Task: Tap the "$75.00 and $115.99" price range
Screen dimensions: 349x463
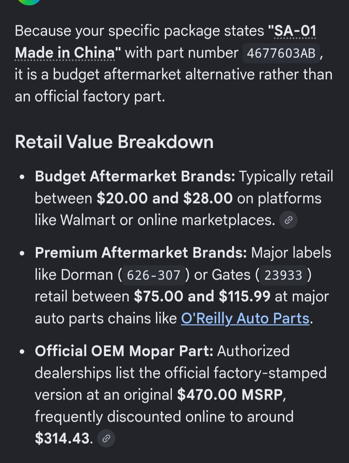Action: pos(202,296)
